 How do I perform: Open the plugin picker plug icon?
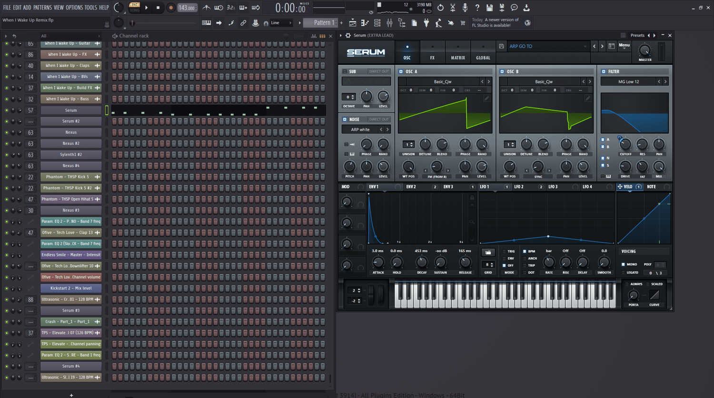pyautogui.click(x=426, y=23)
